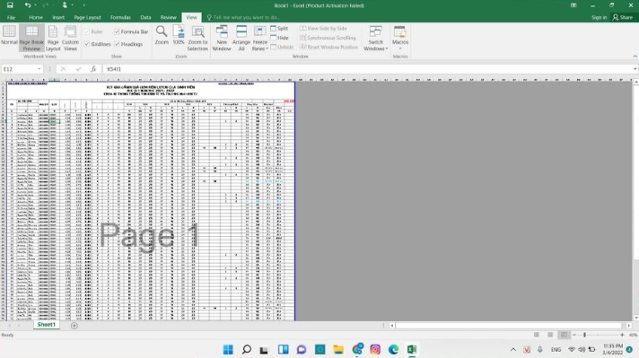Open the Macros dropdown arrow
This screenshot has width=639, height=358.
pyautogui.click(x=399, y=48)
